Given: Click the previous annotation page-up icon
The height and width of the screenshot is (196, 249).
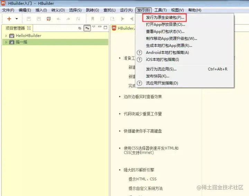Looking at the screenshot, I should [x=103, y=19].
